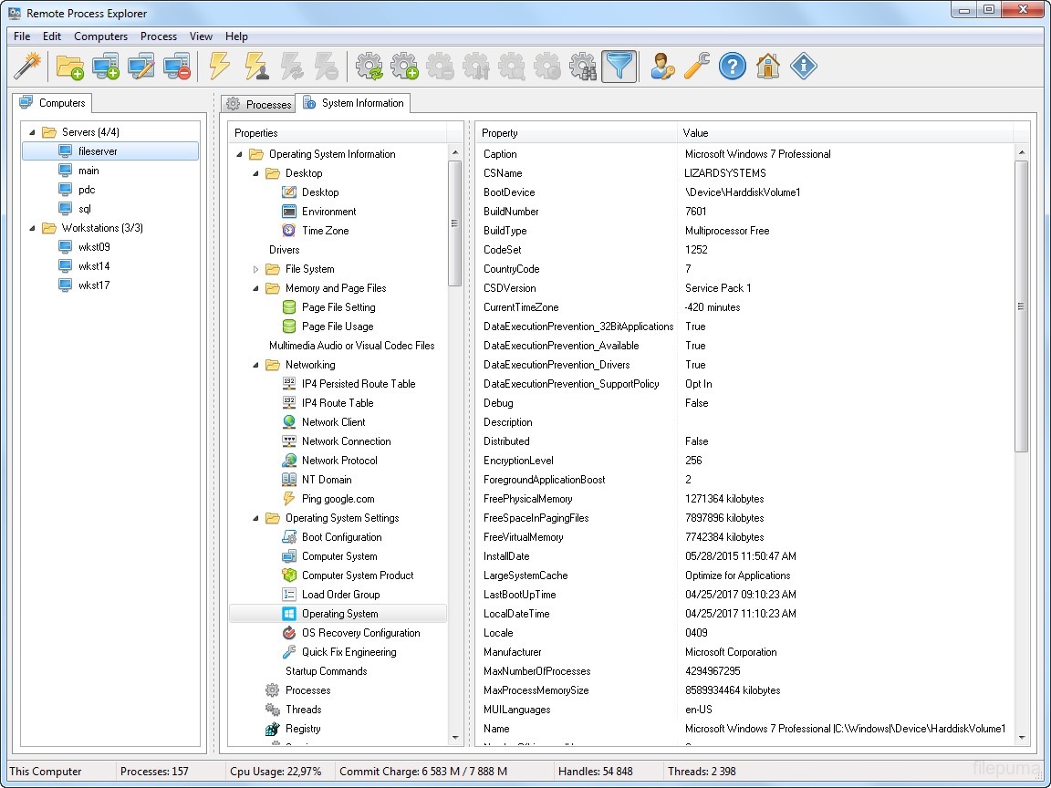The image size is (1051, 788).
Task: Click the add folder group icon
Action: coord(70,66)
